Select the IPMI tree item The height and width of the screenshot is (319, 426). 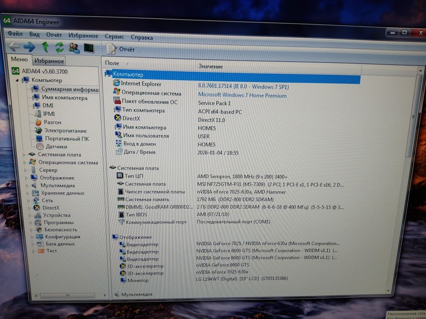(x=49, y=114)
